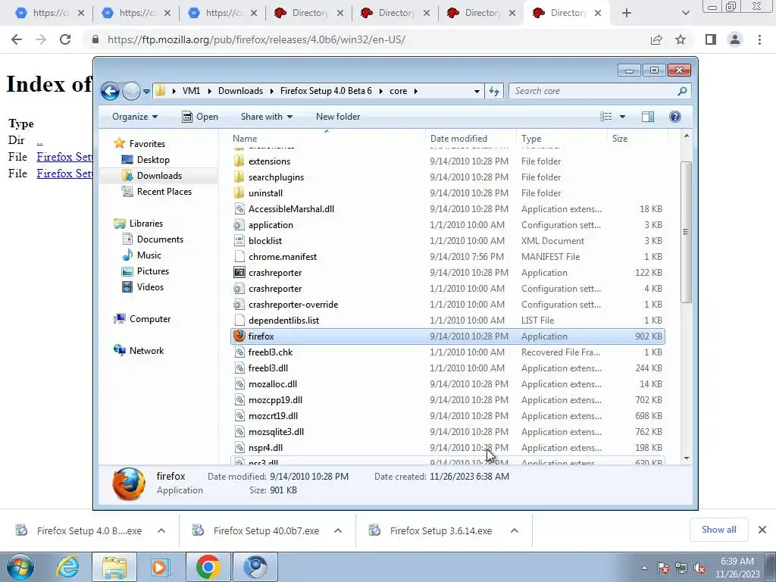Open Videos library
The height and width of the screenshot is (582, 776).
click(150, 287)
